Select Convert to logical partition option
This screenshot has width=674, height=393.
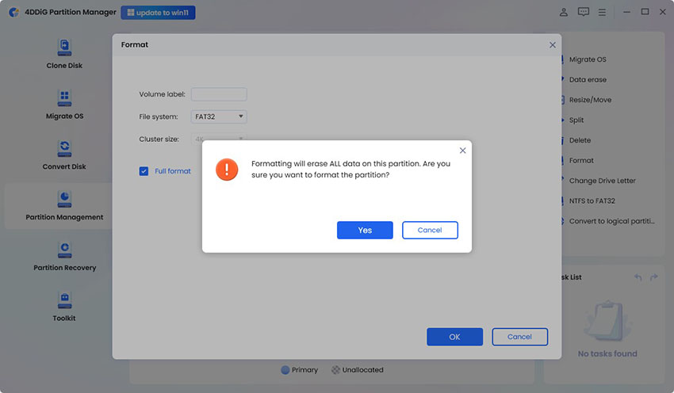point(611,221)
